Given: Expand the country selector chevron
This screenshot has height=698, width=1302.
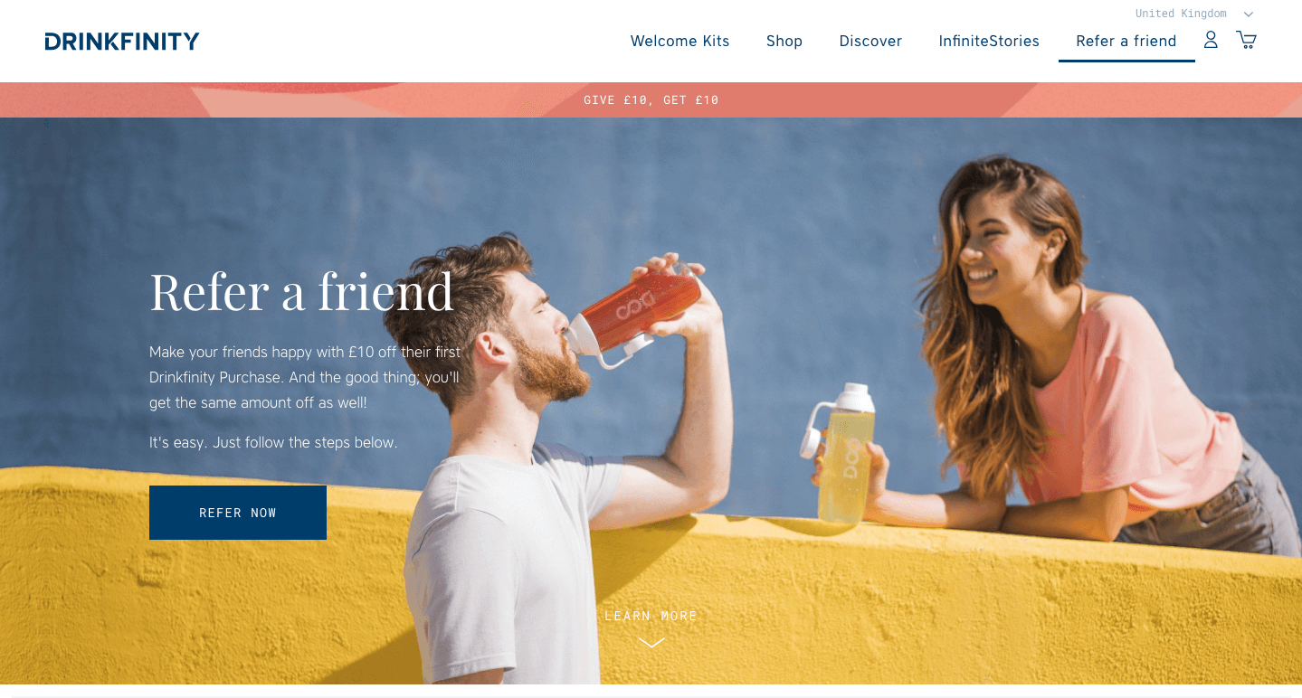Looking at the screenshot, I should click(x=1249, y=14).
